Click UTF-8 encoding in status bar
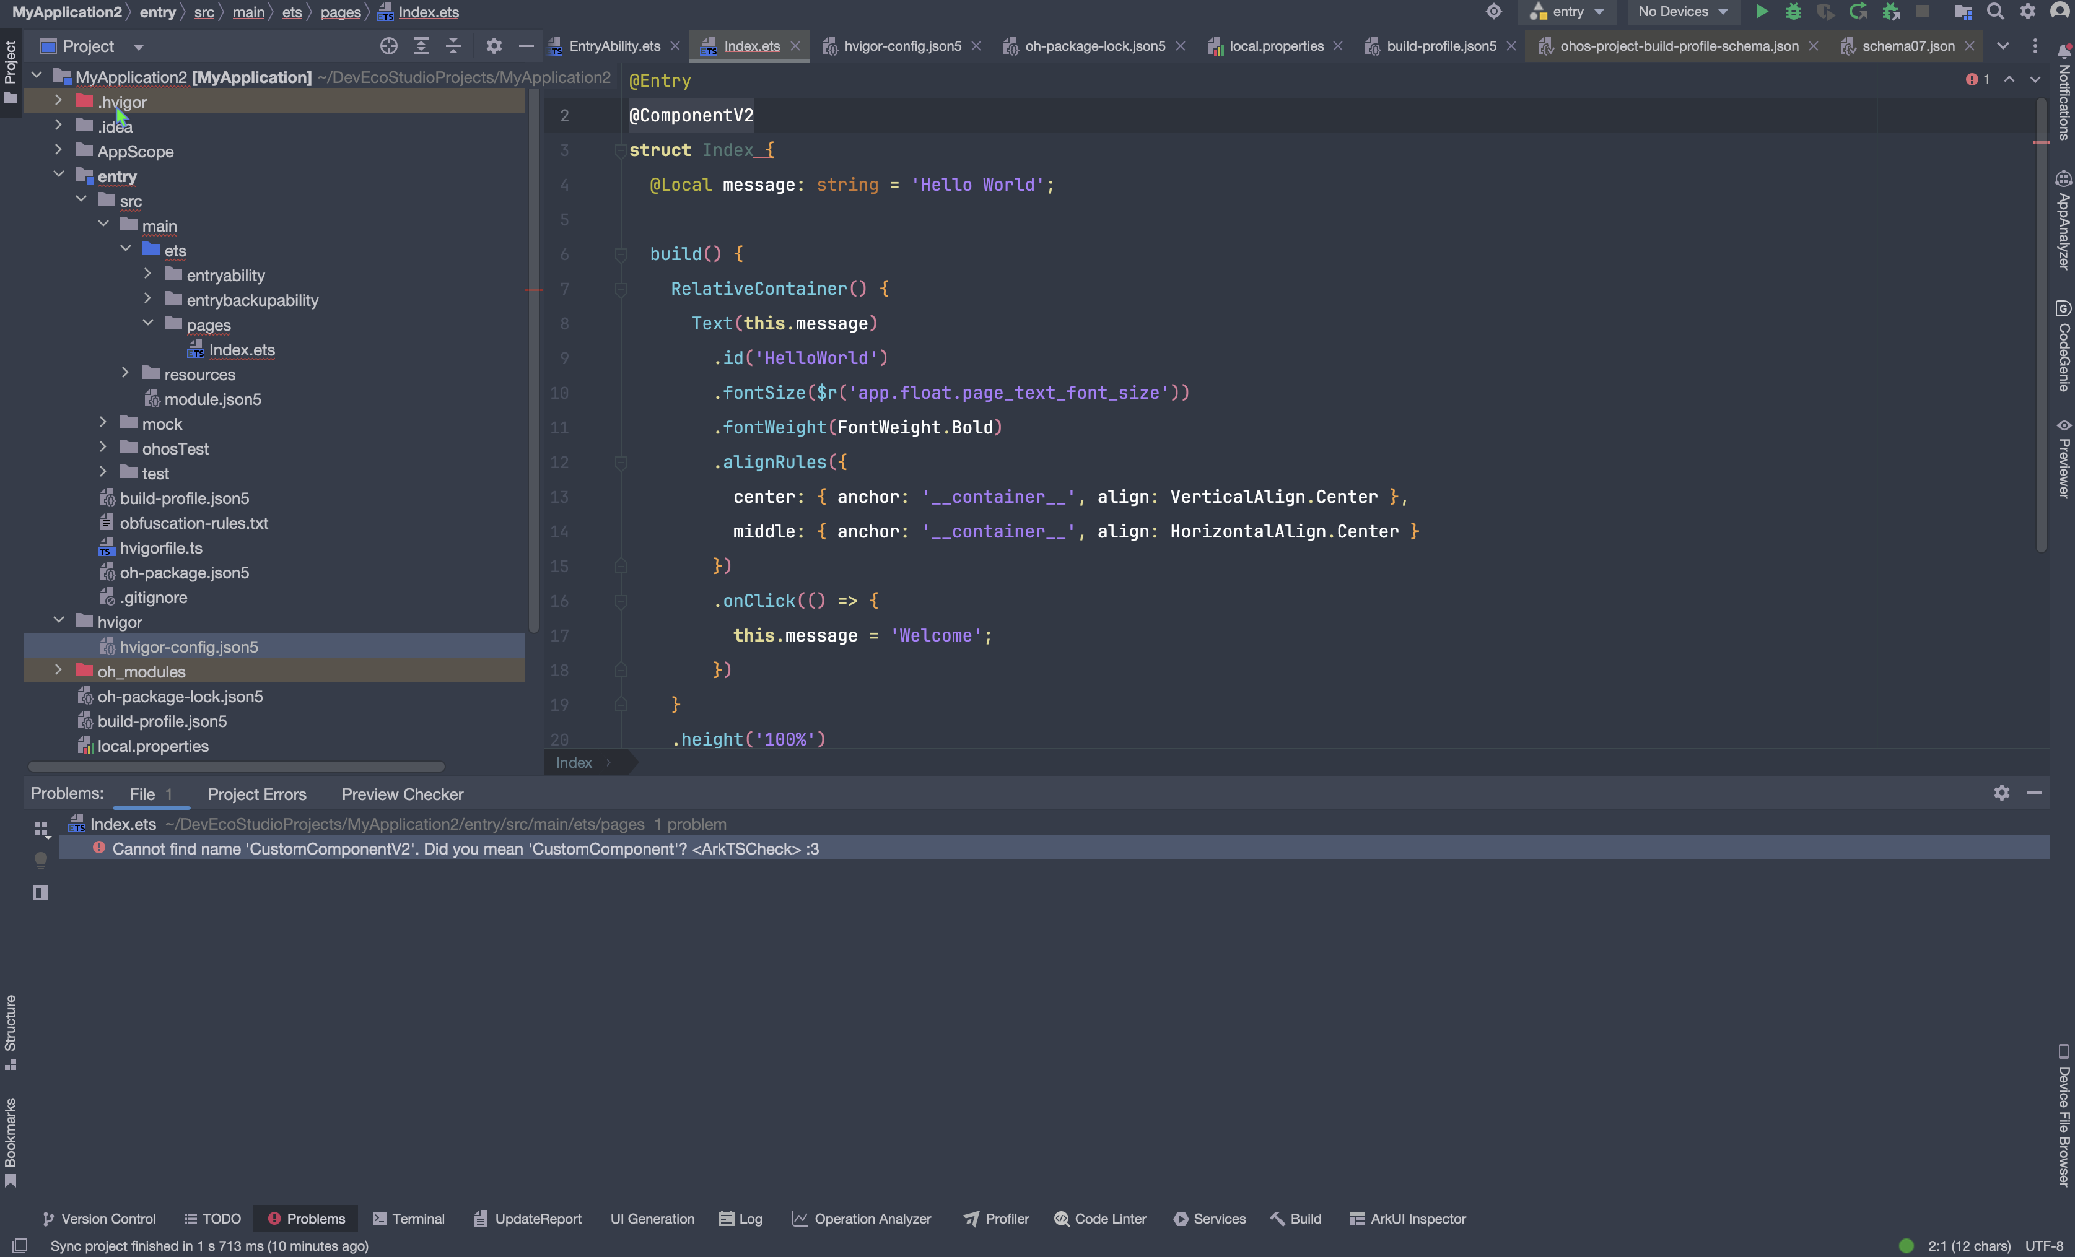This screenshot has height=1257, width=2075. (2044, 1245)
